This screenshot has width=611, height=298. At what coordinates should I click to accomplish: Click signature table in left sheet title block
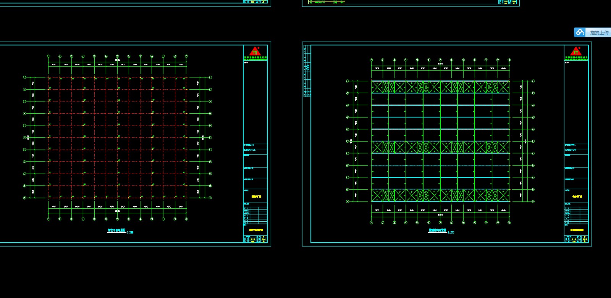pyautogui.click(x=255, y=215)
